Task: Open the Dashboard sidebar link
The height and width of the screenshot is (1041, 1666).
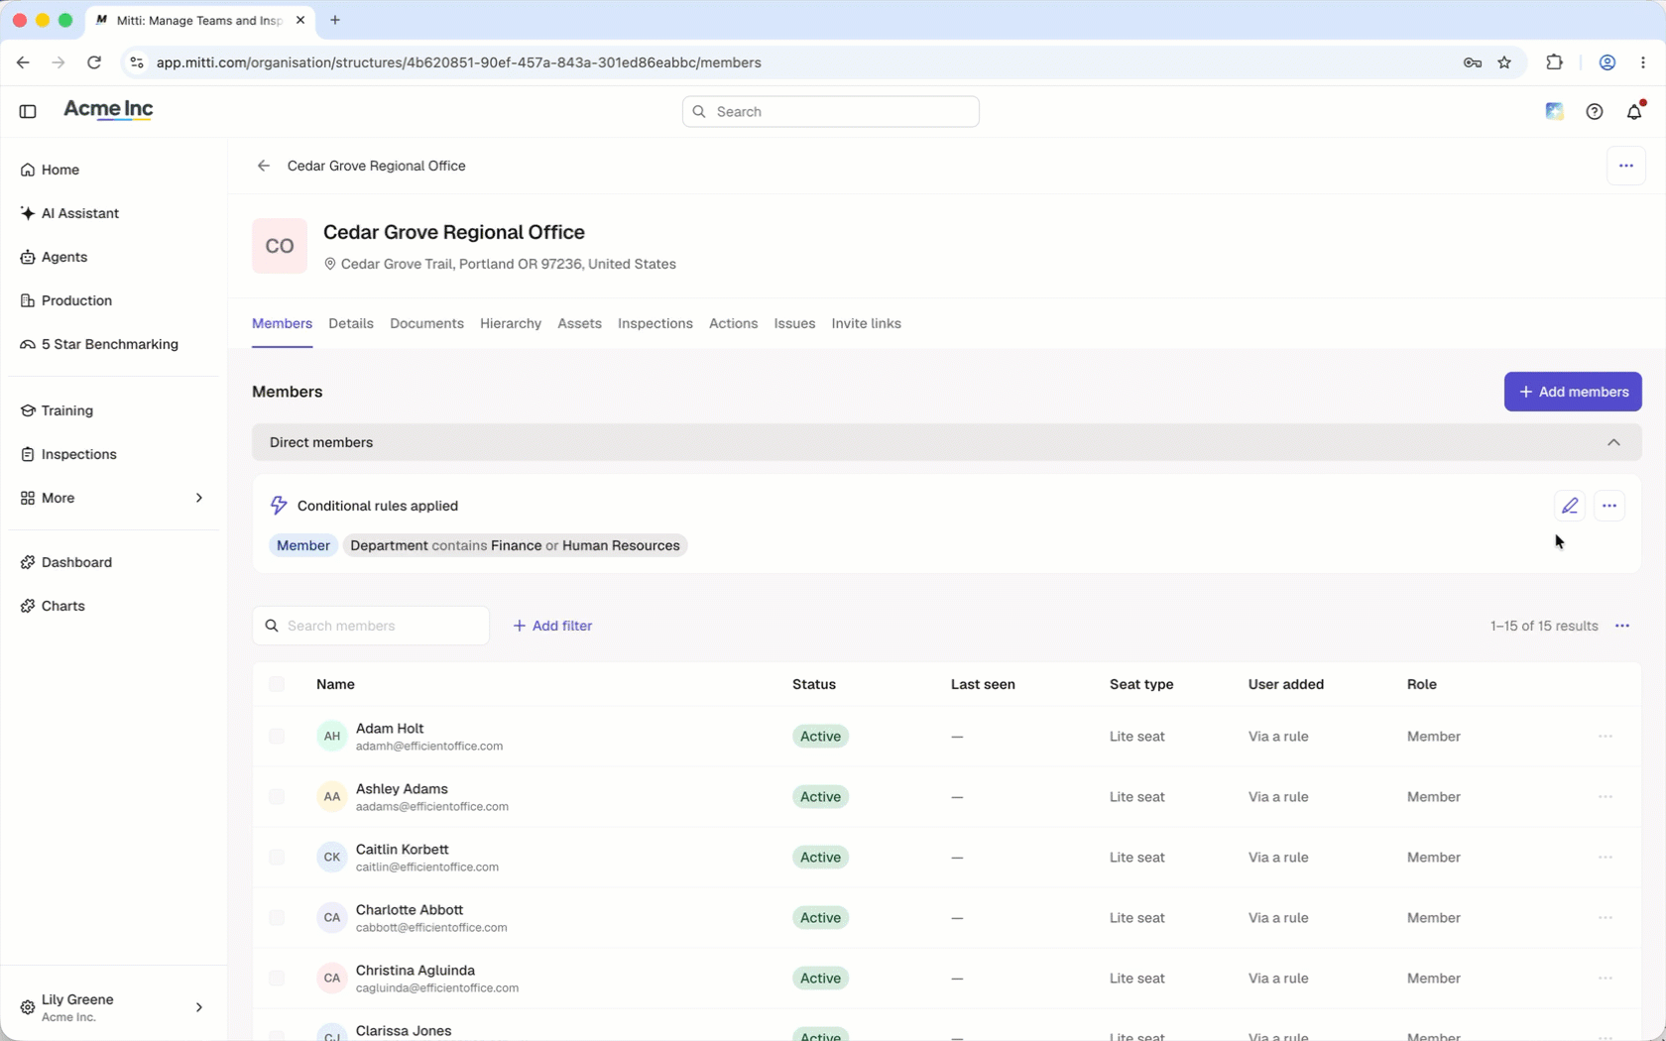Action: click(x=66, y=562)
